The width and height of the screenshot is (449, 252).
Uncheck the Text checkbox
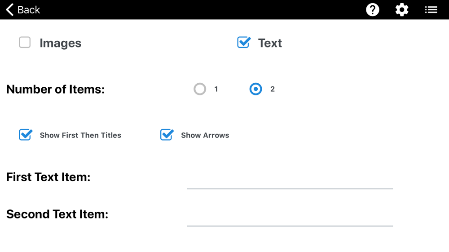pyautogui.click(x=244, y=43)
